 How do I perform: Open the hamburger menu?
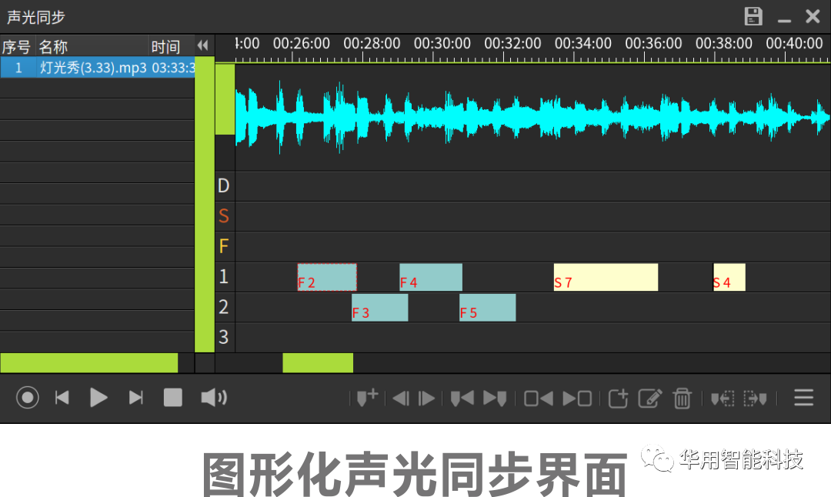point(803,398)
